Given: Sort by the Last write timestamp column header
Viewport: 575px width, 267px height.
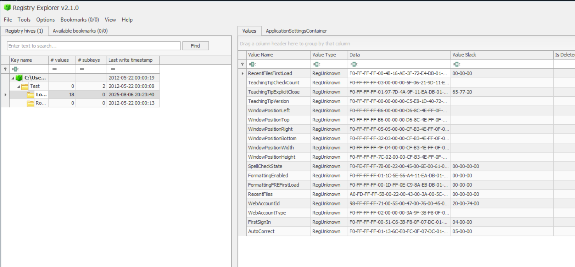Looking at the screenshot, I should [133, 60].
